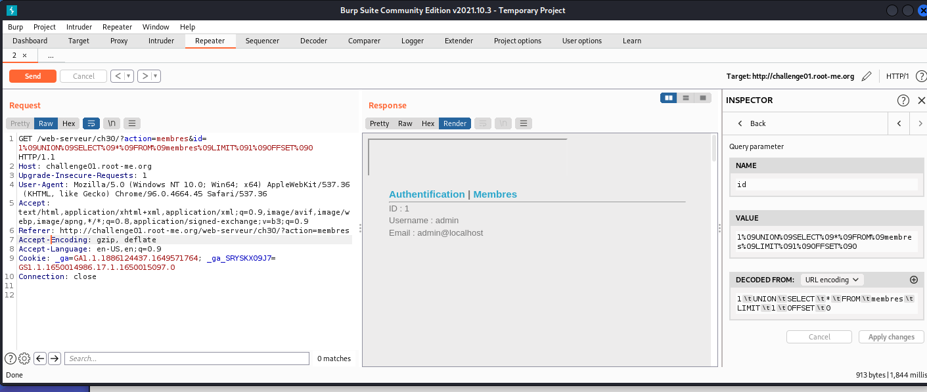Open the Help menu
This screenshot has width=927, height=392.
tap(187, 27)
